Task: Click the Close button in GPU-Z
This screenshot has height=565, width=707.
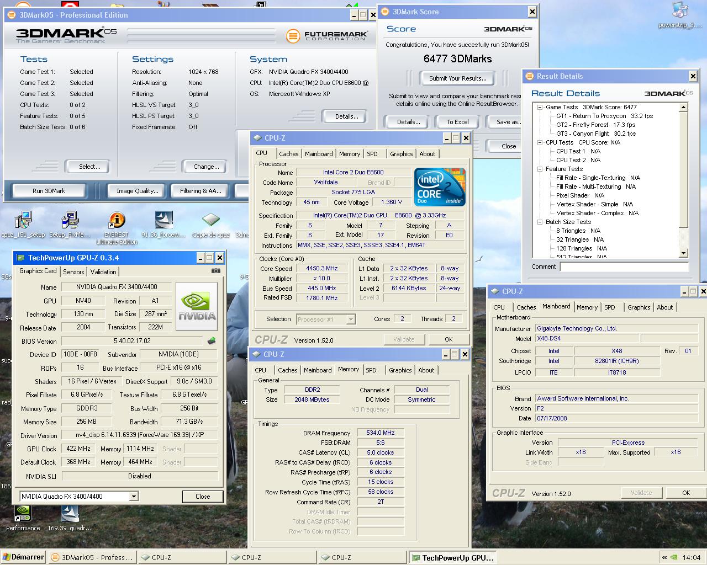Action: coord(203,497)
